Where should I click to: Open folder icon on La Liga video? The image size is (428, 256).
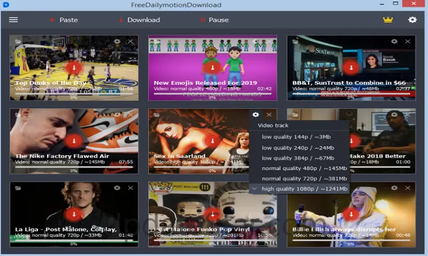point(18,188)
